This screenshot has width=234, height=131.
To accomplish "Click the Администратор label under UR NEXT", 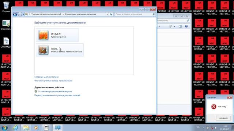I will tap(58, 37).
